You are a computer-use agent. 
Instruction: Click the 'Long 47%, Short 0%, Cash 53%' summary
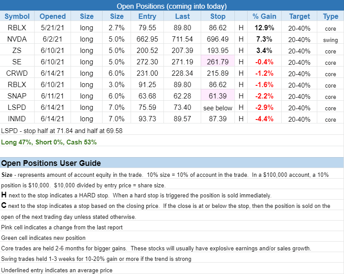[49, 142]
